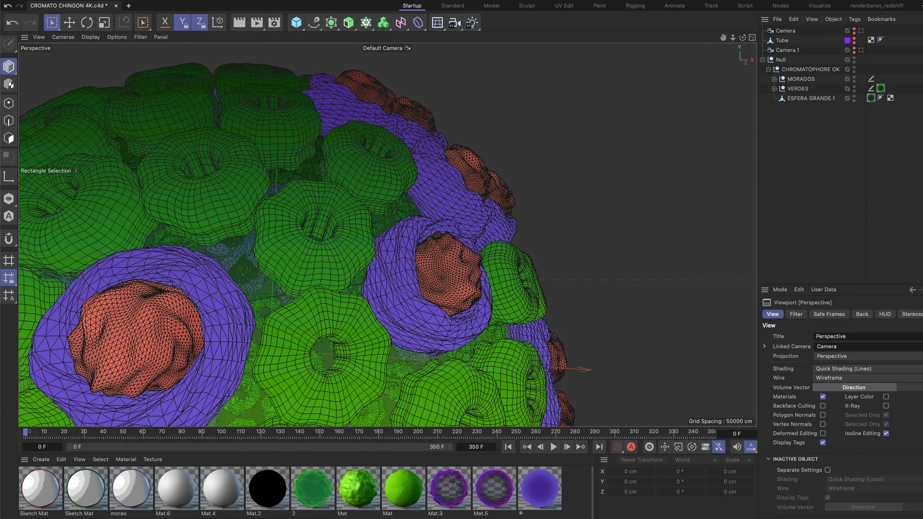
Task: Toggle X axis lock
Action: [x=165, y=23]
